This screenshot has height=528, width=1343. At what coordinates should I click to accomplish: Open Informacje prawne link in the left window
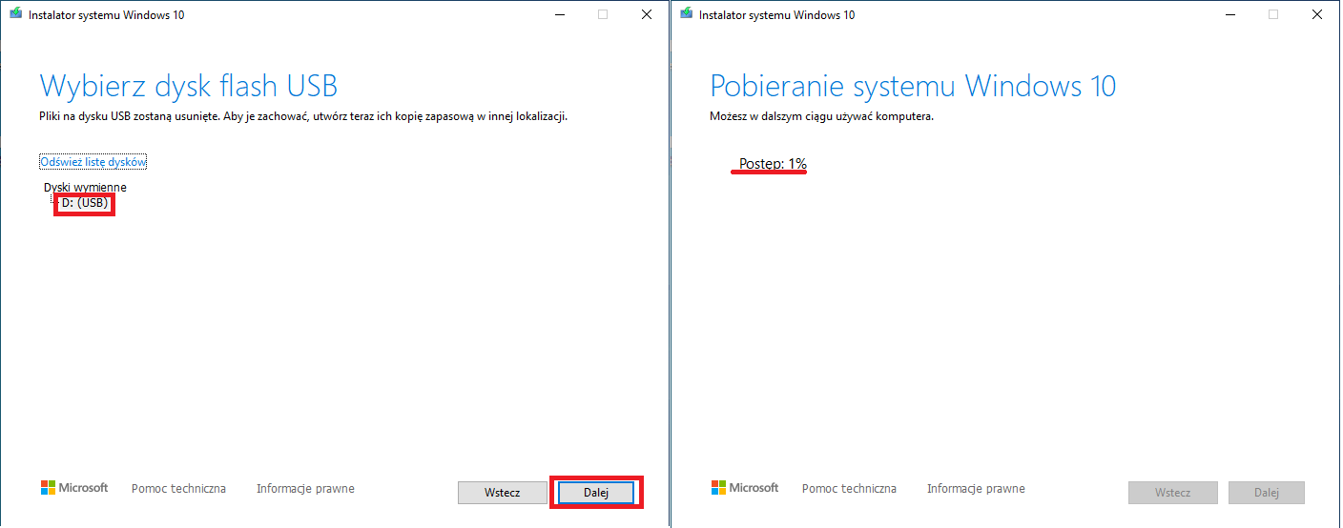305,489
